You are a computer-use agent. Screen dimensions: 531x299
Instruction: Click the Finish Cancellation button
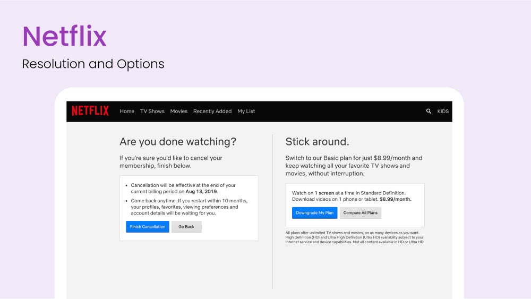(147, 227)
